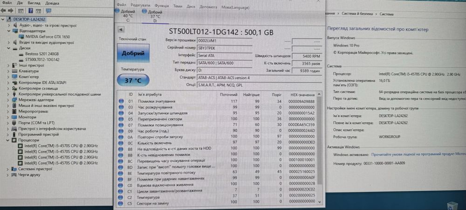The height and width of the screenshot is (210, 466).
Task: Click the DESKTOP-LA24262 computer root icon
Action: coord(9,20)
